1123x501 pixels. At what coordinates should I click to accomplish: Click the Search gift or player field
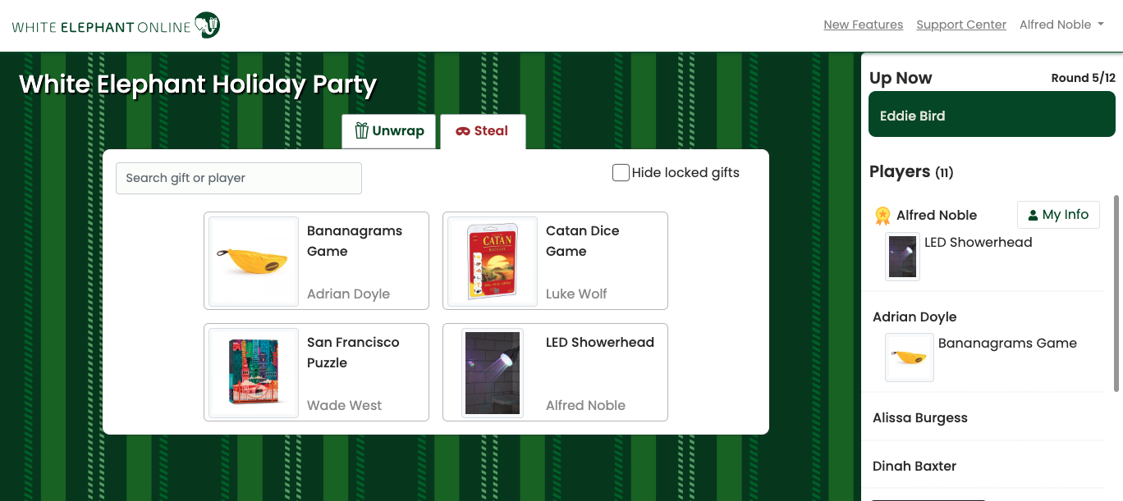point(239,178)
